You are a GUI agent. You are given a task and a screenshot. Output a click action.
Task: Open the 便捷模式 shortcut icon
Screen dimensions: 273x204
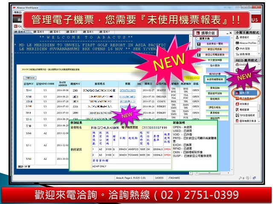pos(244,37)
